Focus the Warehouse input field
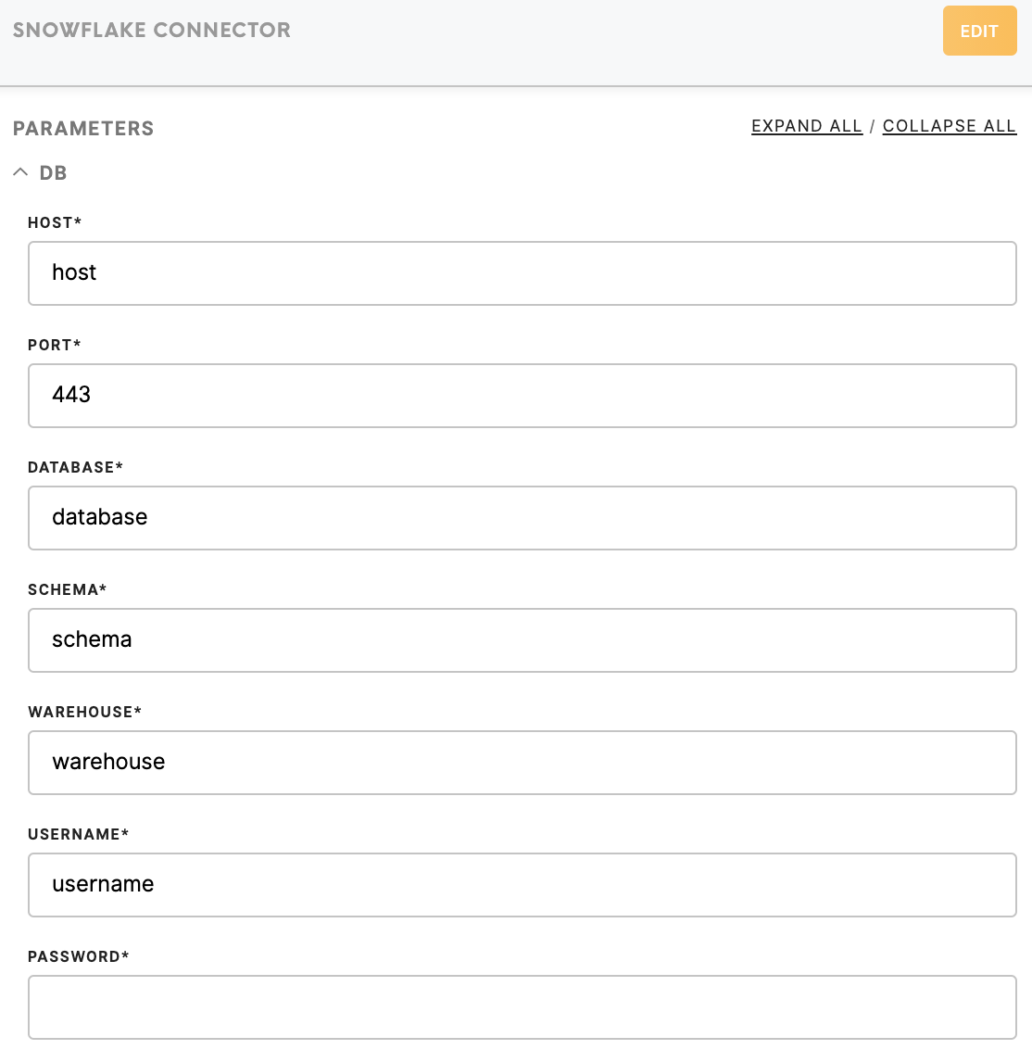The height and width of the screenshot is (1062, 1032). point(522,762)
